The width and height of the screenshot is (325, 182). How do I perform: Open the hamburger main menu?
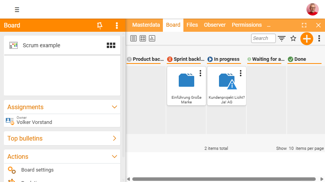17,10
